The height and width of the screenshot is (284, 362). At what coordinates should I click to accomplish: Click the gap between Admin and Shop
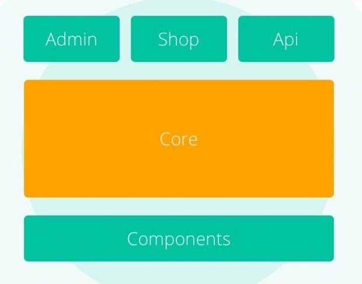125,39
